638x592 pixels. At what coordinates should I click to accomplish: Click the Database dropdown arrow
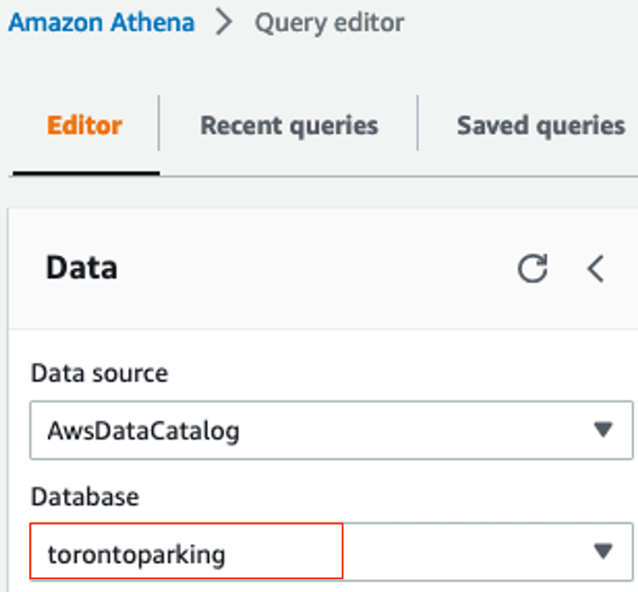603,552
